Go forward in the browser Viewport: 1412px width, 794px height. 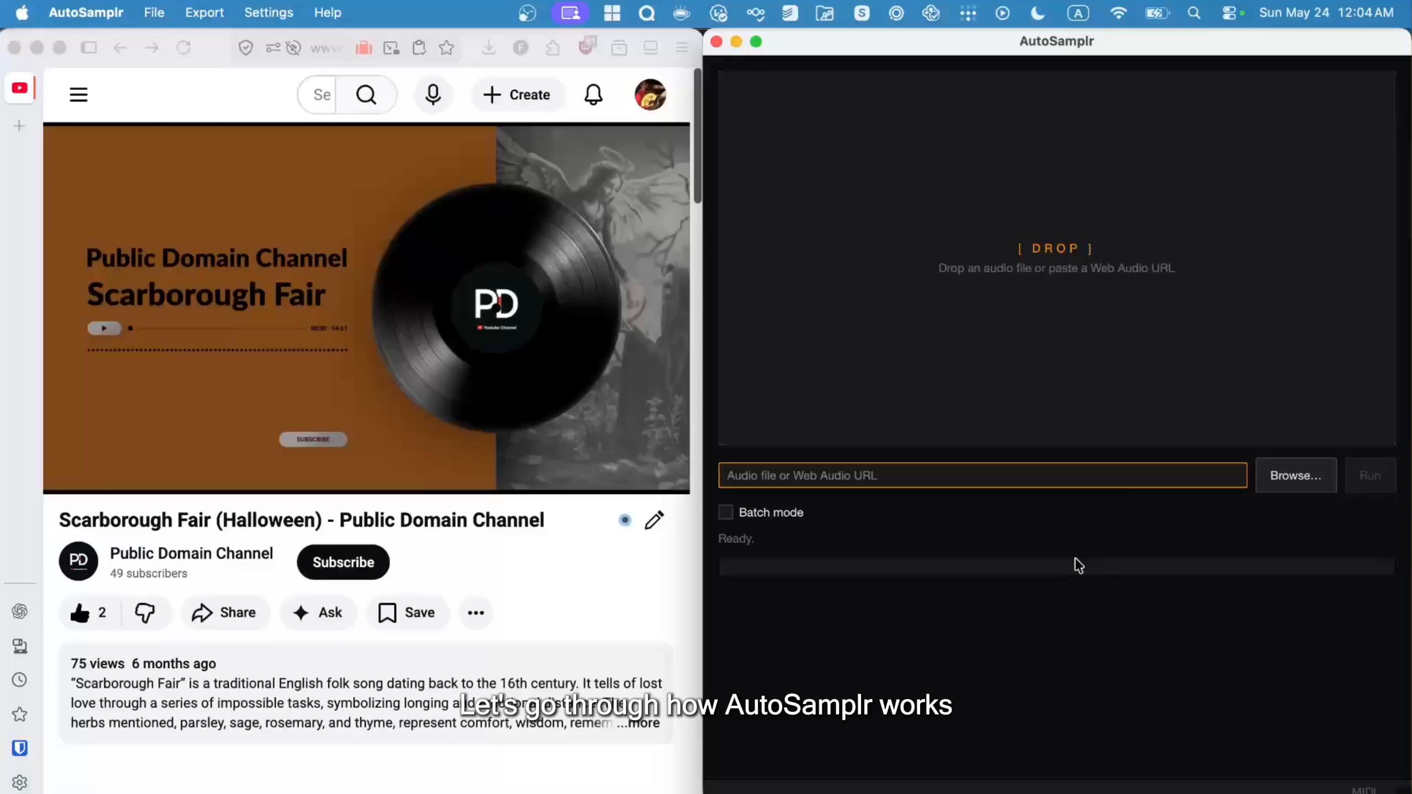152,48
